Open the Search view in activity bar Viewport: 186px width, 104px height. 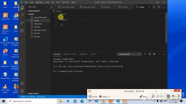22,15
